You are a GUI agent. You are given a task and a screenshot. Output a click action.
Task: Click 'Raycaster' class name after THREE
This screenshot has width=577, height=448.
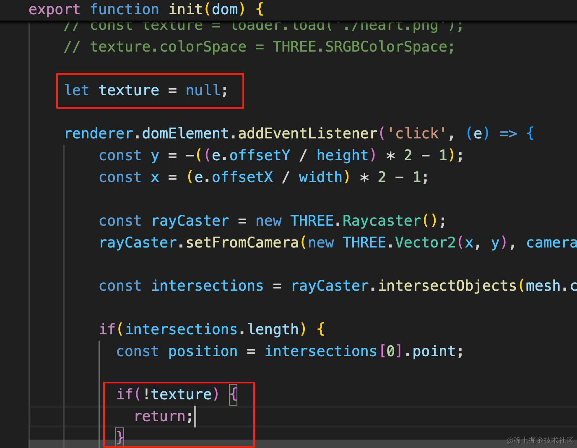(382, 221)
